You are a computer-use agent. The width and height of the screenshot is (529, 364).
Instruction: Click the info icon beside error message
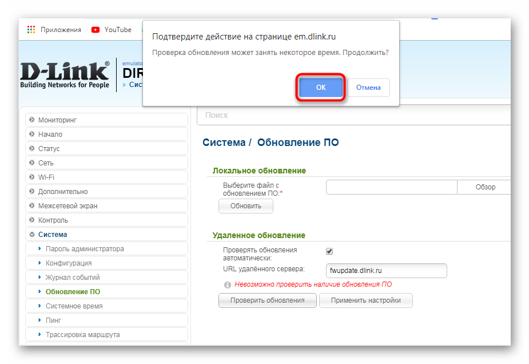(x=228, y=285)
